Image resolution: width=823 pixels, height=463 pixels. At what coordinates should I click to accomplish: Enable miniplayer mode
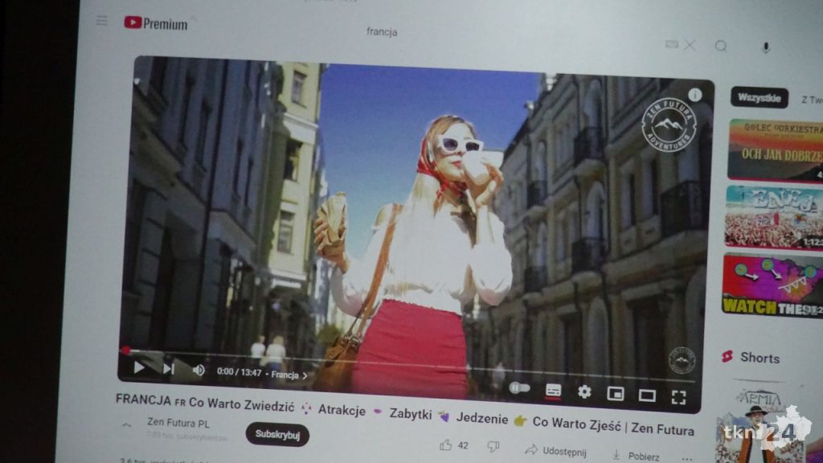(616, 393)
